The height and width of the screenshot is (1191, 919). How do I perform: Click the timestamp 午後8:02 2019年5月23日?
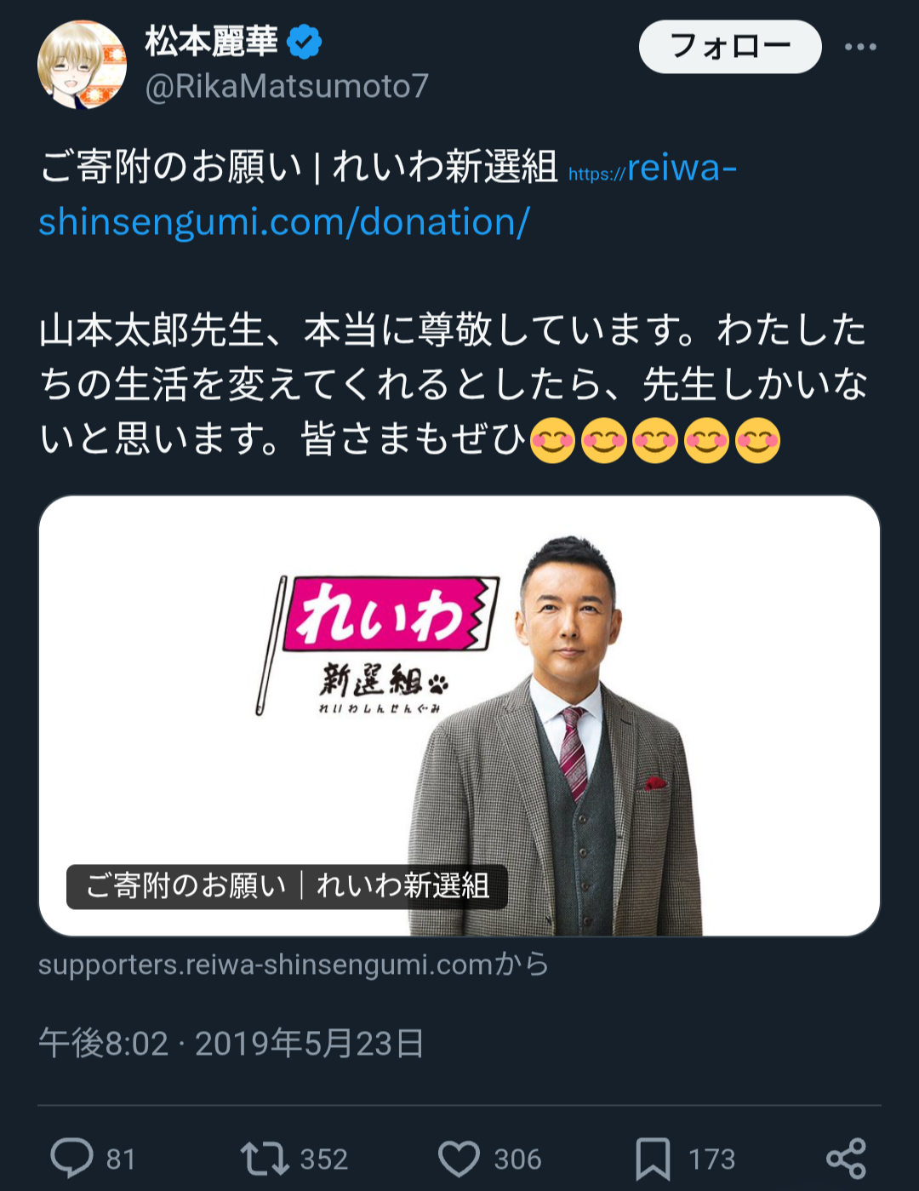tap(231, 1044)
